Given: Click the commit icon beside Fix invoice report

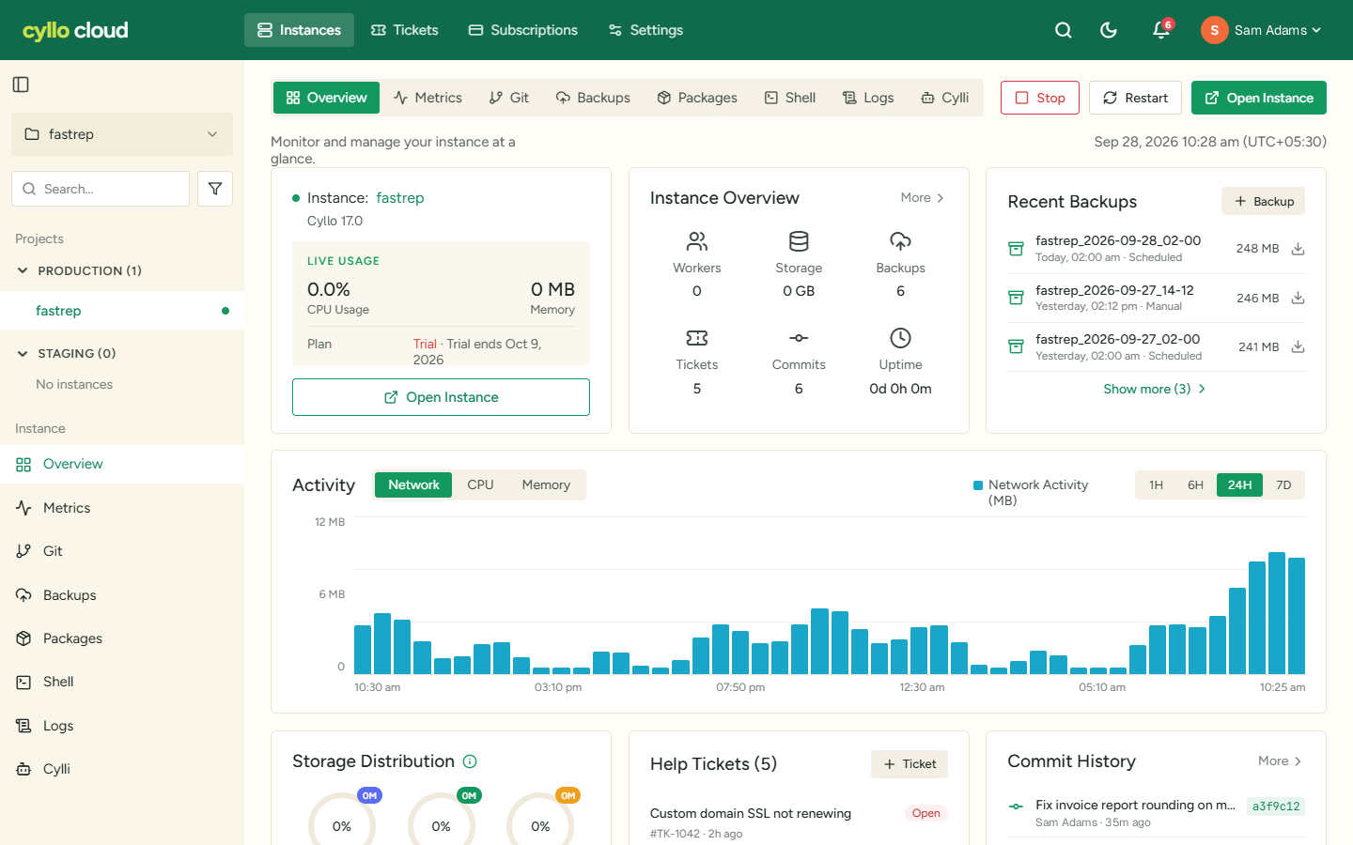Looking at the screenshot, I should click(x=1016, y=807).
